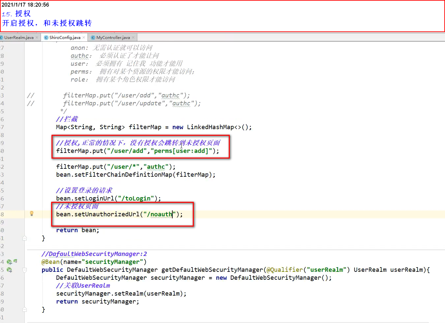Click the string "/noauth"
This screenshot has width=445, height=323.
(160, 214)
